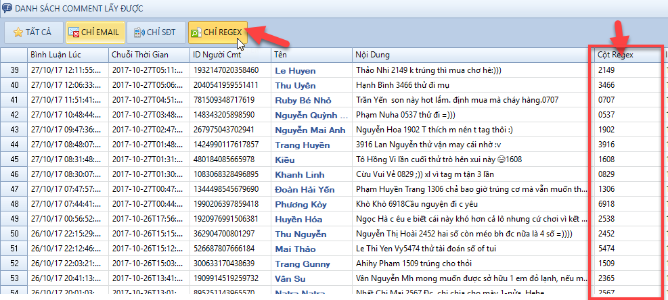
Task: Select the CHỈ EMAIL filter button
Action: tap(95, 32)
